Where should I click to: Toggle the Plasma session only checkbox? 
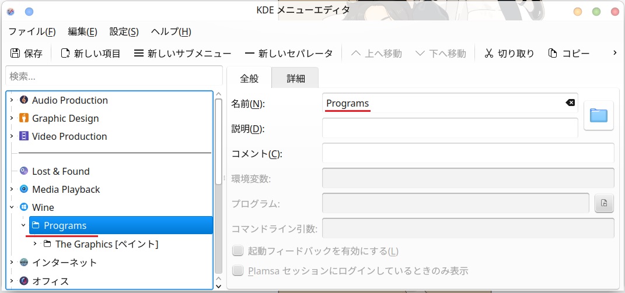(238, 271)
